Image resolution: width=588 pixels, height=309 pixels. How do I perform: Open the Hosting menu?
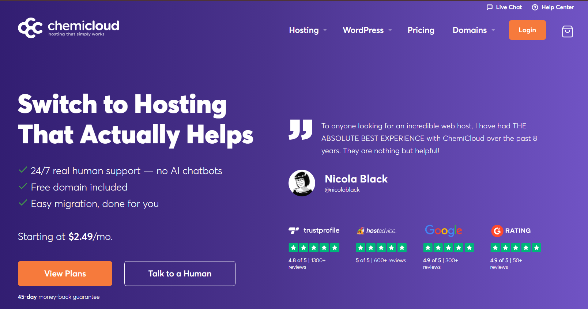(304, 30)
